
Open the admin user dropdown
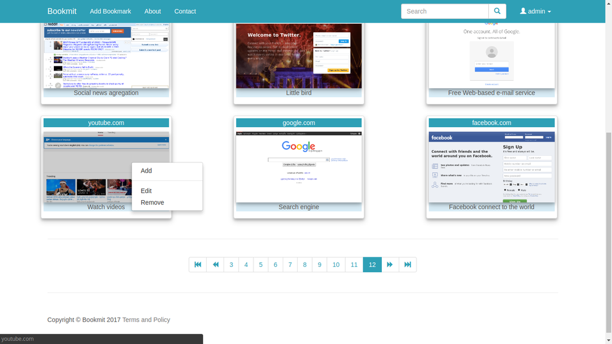[x=535, y=11]
